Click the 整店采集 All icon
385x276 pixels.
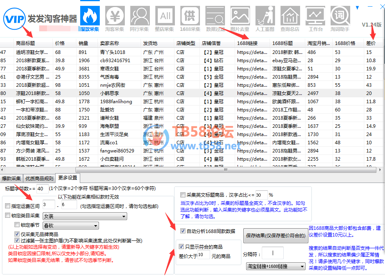click(165, 16)
